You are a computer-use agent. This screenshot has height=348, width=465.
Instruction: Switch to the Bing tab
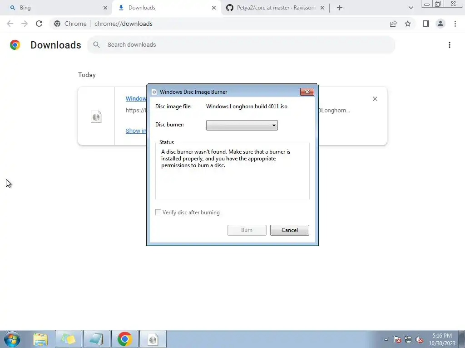pos(56,8)
